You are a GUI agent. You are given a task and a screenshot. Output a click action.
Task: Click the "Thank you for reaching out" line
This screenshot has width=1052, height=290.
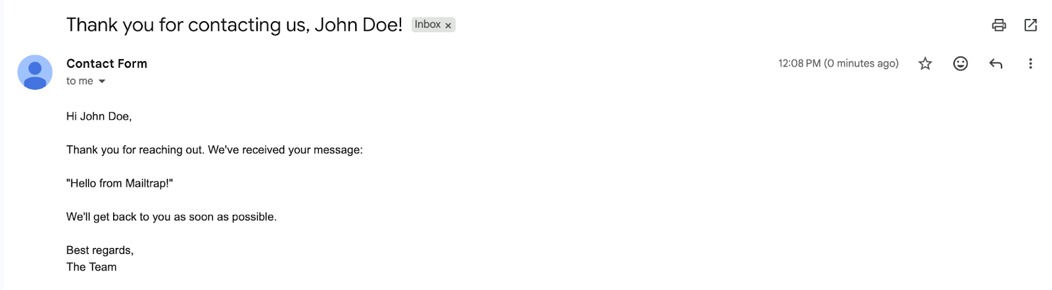click(x=214, y=150)
